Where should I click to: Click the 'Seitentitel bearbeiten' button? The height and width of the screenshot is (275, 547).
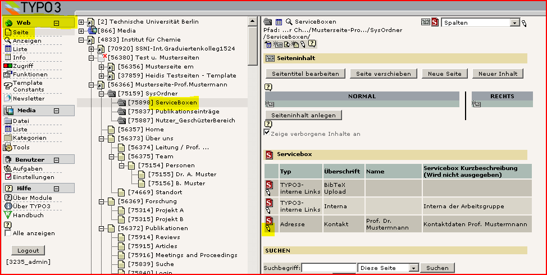click(x=305, y=74)
